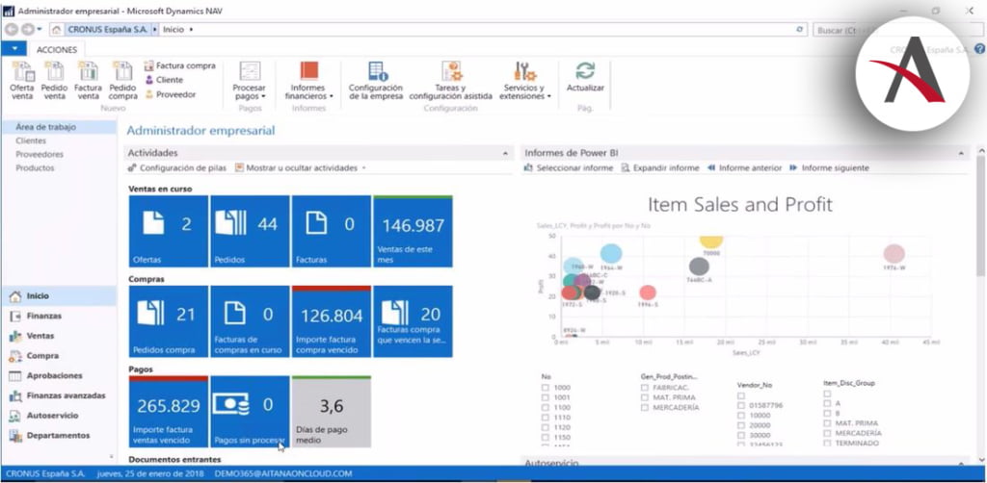
Task: Add a new Proveedor from the ribbon
Action: point(171,94)
